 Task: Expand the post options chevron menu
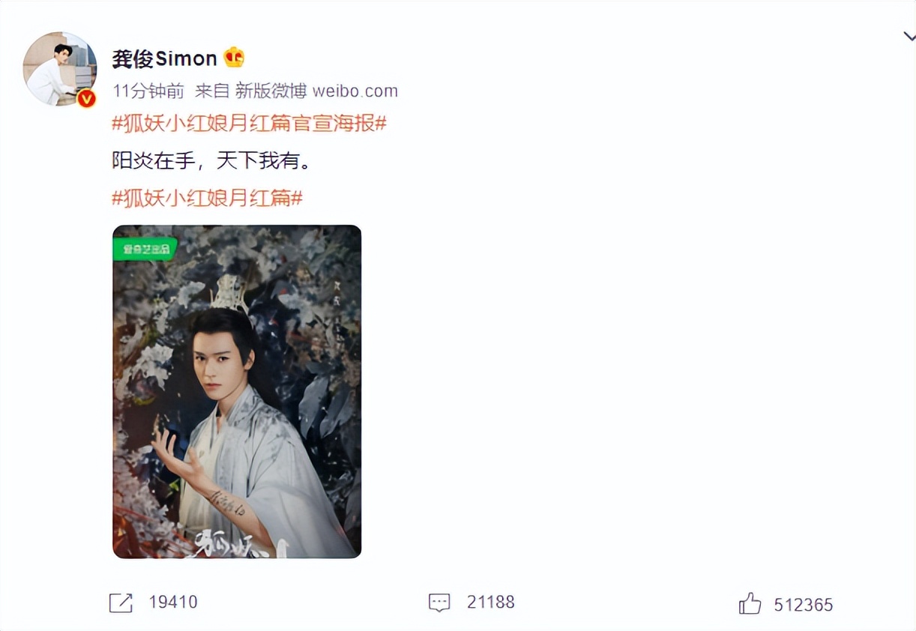(x=909, y=36)
